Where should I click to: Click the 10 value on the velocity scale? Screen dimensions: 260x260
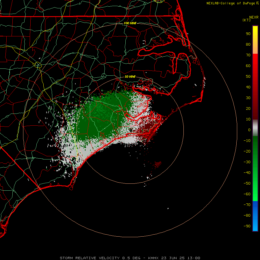248,119
